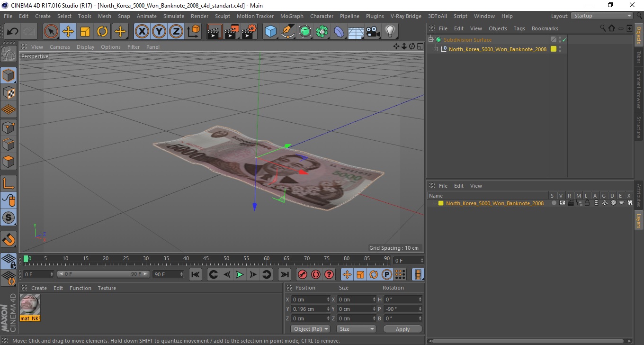Open the spline Pen tool
Image resolution: width=644 pixels, height=345 pixels.
click(288, 32)
